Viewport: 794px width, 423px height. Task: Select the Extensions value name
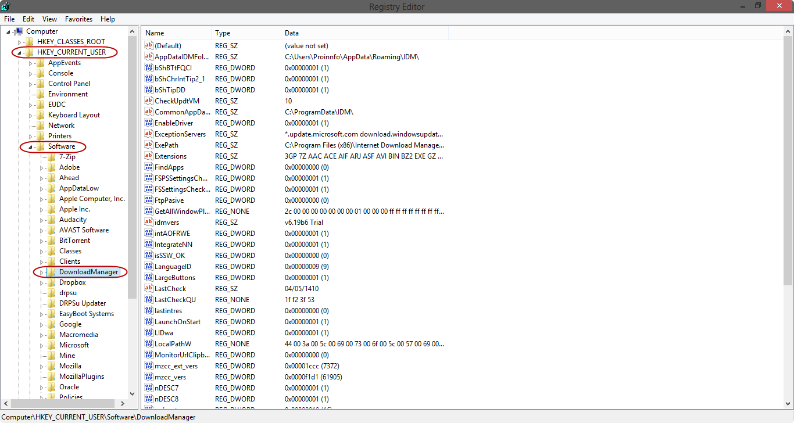170,156
